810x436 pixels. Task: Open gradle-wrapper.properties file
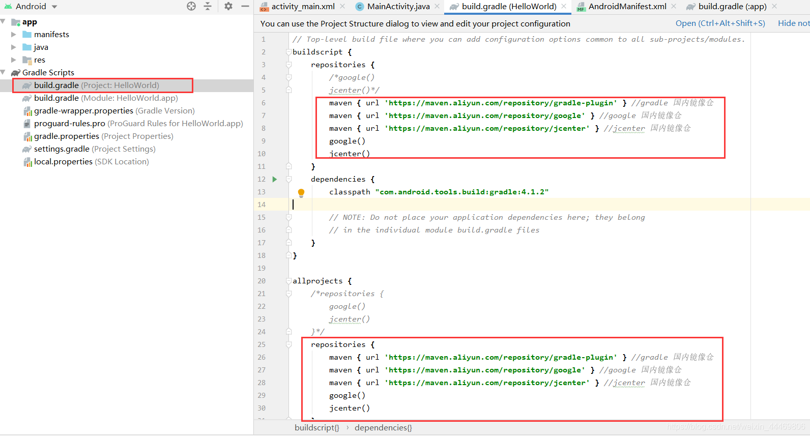pos(114,111)
